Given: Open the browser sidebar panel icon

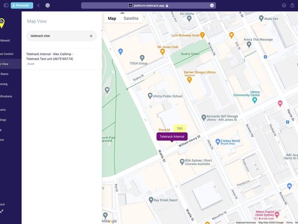Looking at the screenshot, I should [x=6, y=5].
